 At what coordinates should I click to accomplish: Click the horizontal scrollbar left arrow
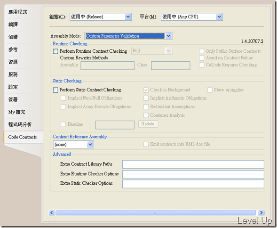52,212
